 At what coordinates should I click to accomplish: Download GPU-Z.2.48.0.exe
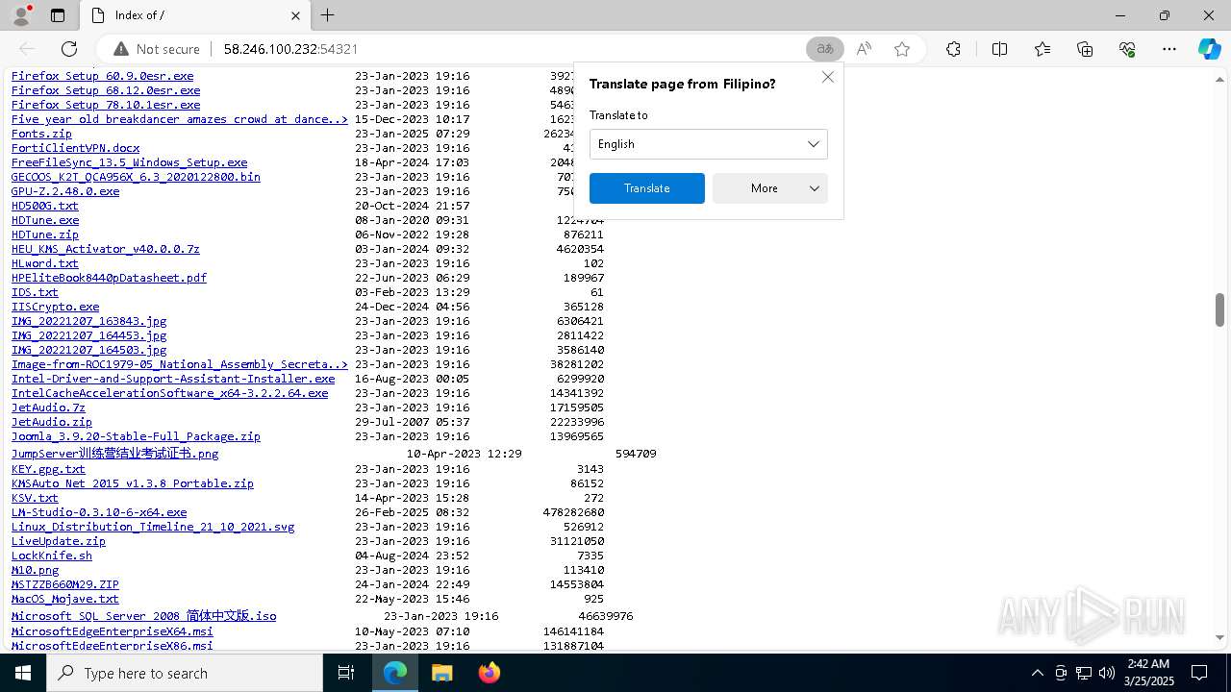(65, 191)
